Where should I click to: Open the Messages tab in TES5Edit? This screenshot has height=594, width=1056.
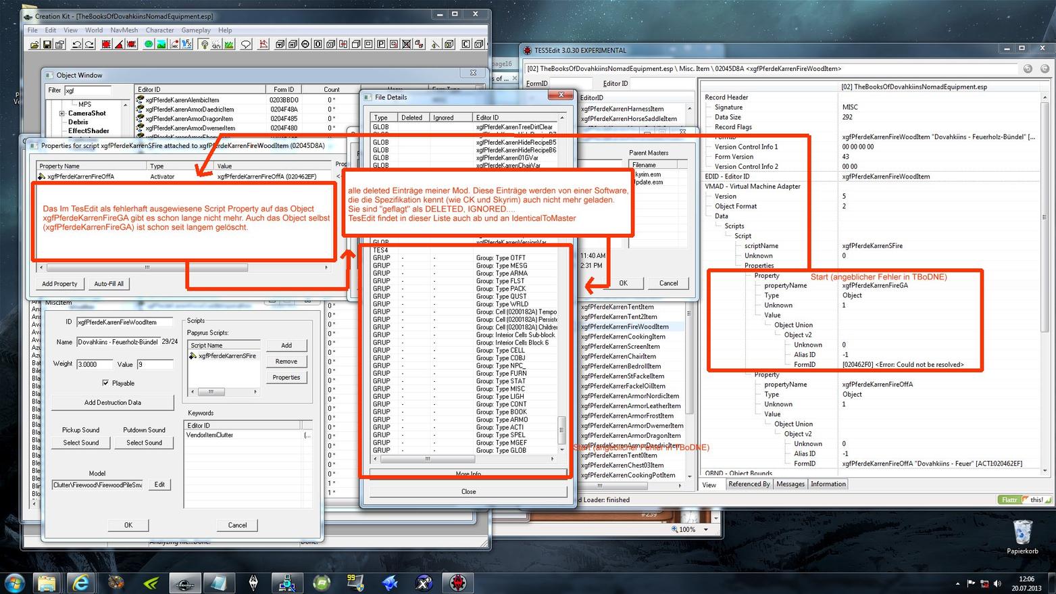point(790,485)
